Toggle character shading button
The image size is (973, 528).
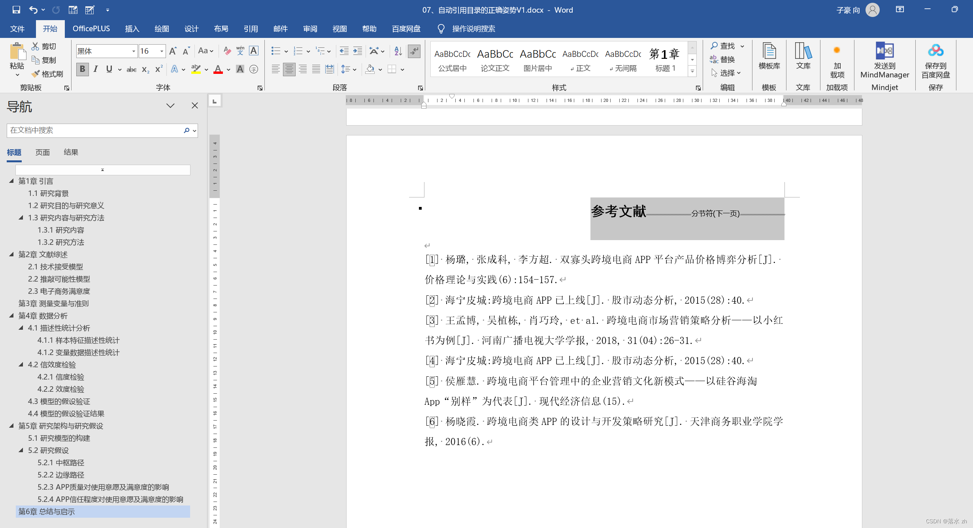pyautogui.click(x=240, y=70)
